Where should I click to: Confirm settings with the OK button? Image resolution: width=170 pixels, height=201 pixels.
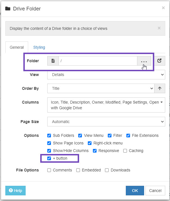(x=135, y=191)
